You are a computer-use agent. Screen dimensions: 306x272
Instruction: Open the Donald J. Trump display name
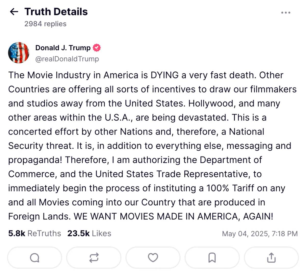coord(63,48)
